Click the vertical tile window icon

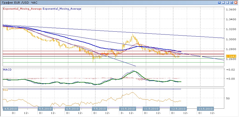[223, 2]
